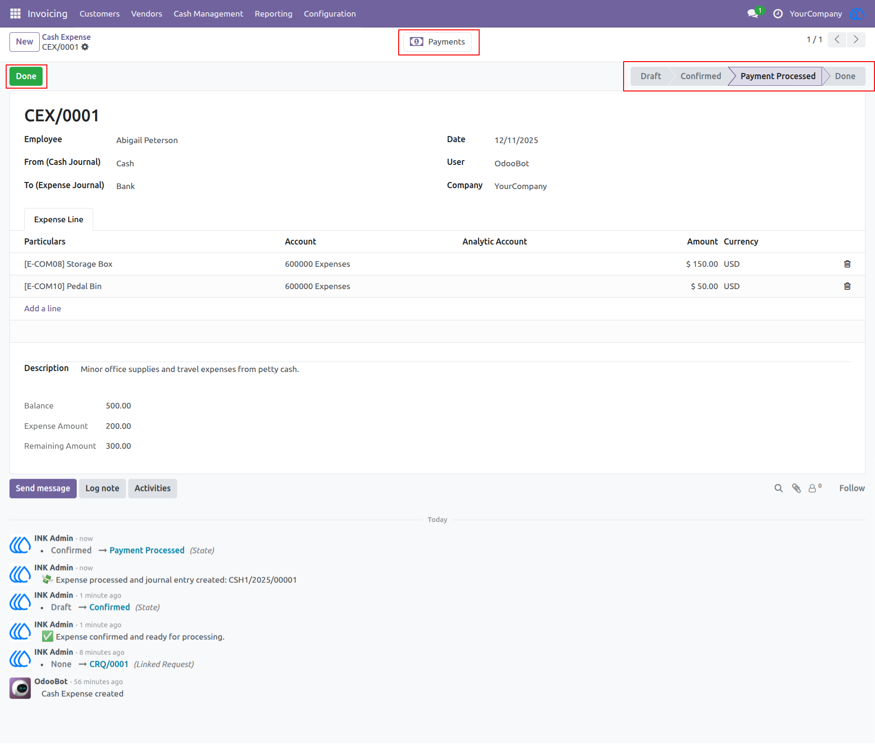Viewport: 875px width, 744px height.
Task: Click the green Done button
Action: pyautogui.click(x=26, y=76)
